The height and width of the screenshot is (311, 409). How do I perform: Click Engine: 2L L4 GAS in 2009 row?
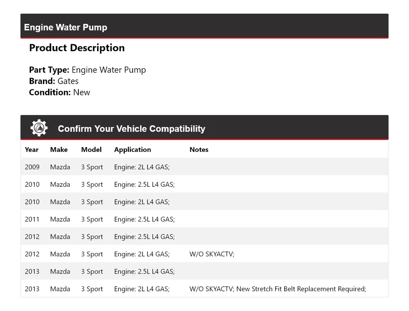142,167
